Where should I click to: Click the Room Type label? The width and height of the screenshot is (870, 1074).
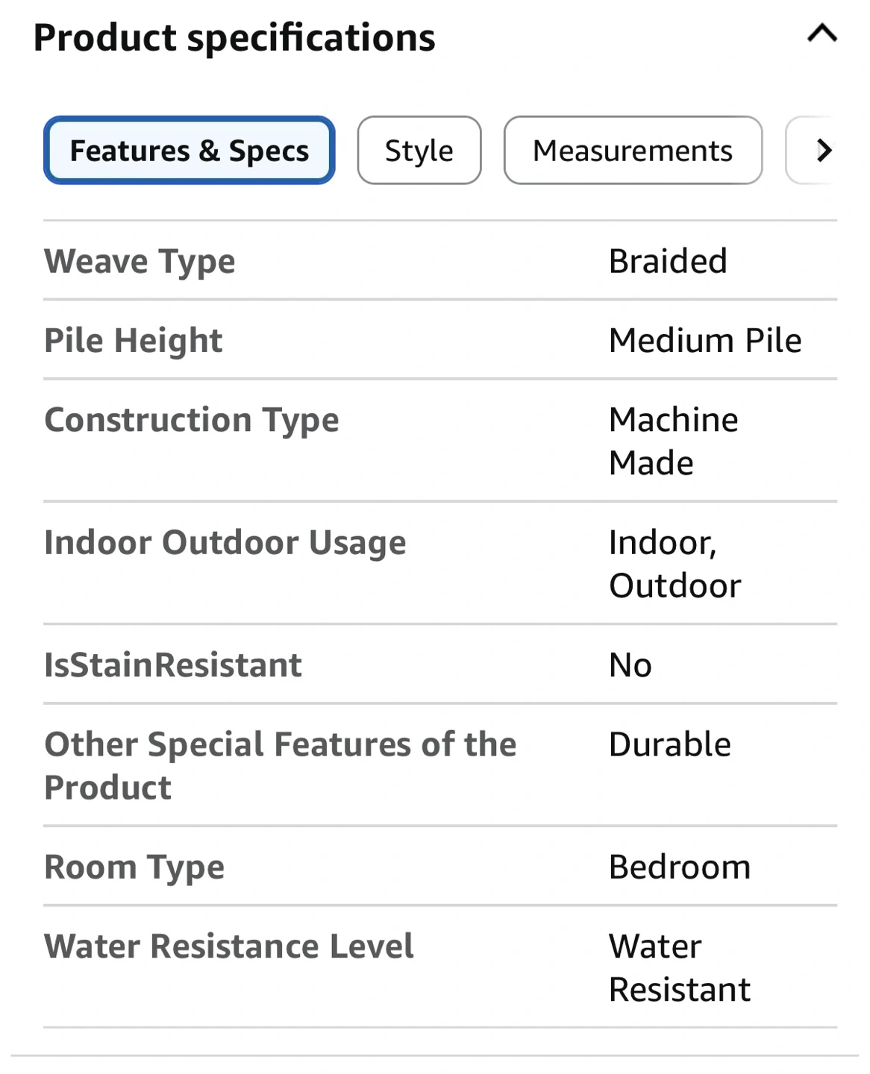coord(134,867)
